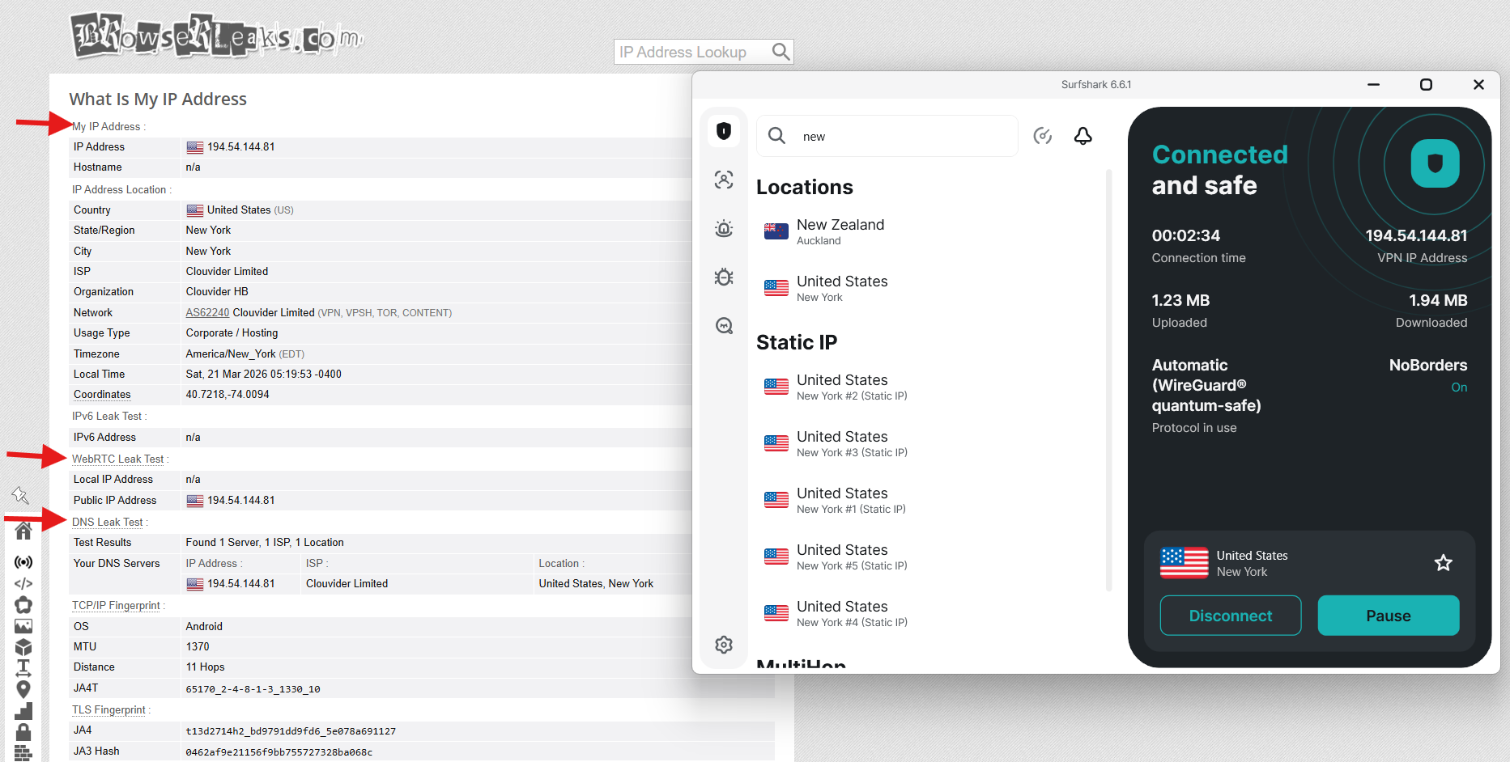
Task: Disconnect from the Surfshark VPN
Action: (1231, 616)
